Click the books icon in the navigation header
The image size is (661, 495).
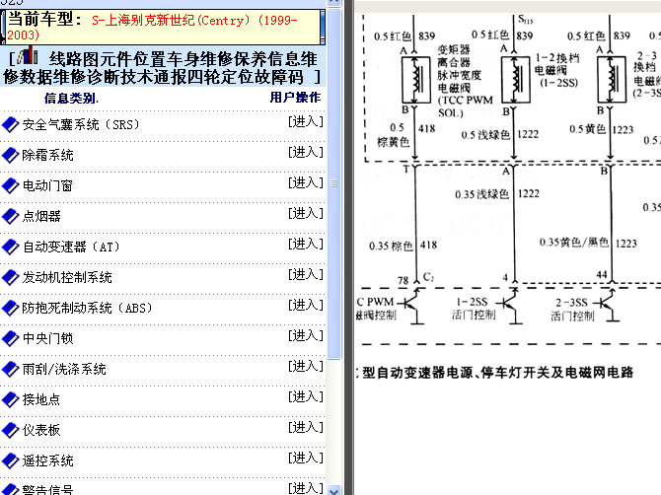[29, 55]
